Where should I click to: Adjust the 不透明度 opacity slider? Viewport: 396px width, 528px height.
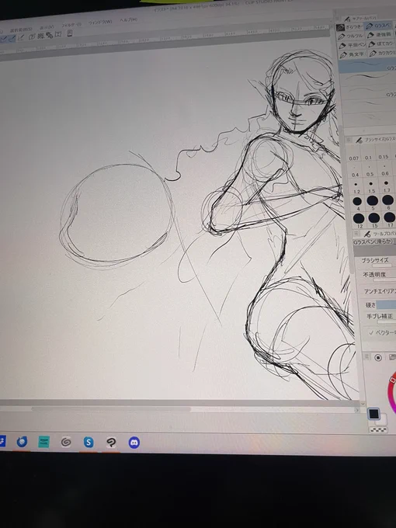[385, 280]
